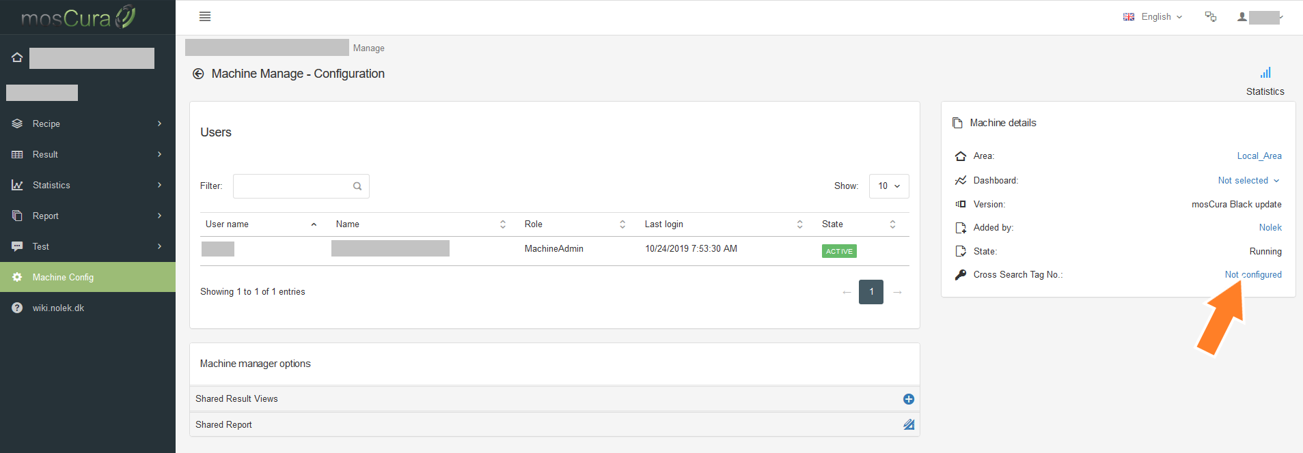The width and height of the screenshot is (1303, 453).
Task: Open the Dashboard Not selected dropdown
Action: coord(1248,181)
